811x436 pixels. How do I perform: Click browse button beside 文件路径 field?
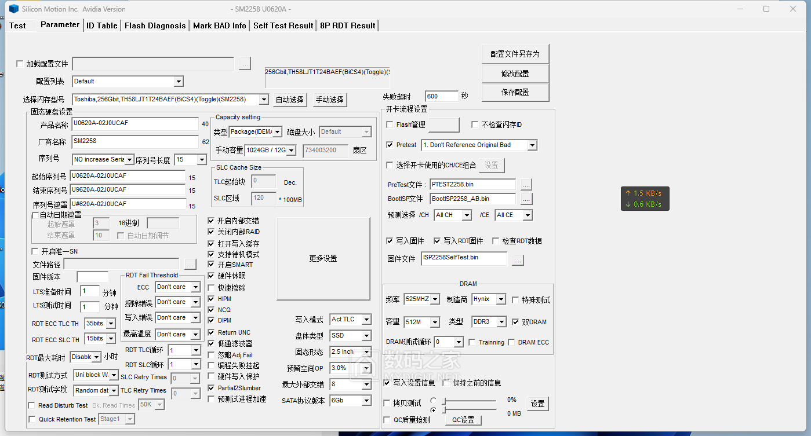[x=190, y=265]
